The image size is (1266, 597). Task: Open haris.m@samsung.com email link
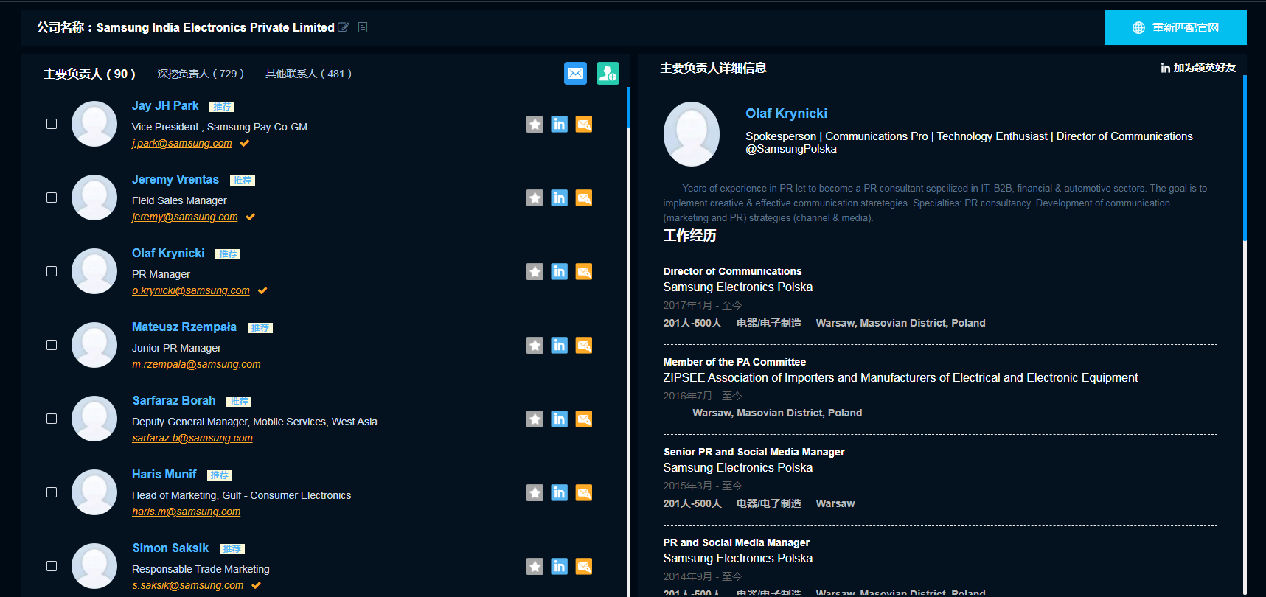[186, 512]
